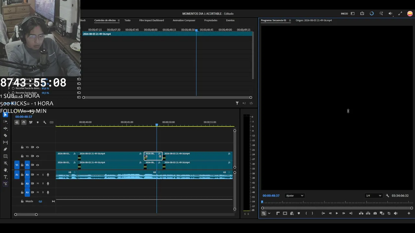415x233 pixels.
Task: Select the Controles de efectos tab
Action: click(x=105, y=20)
